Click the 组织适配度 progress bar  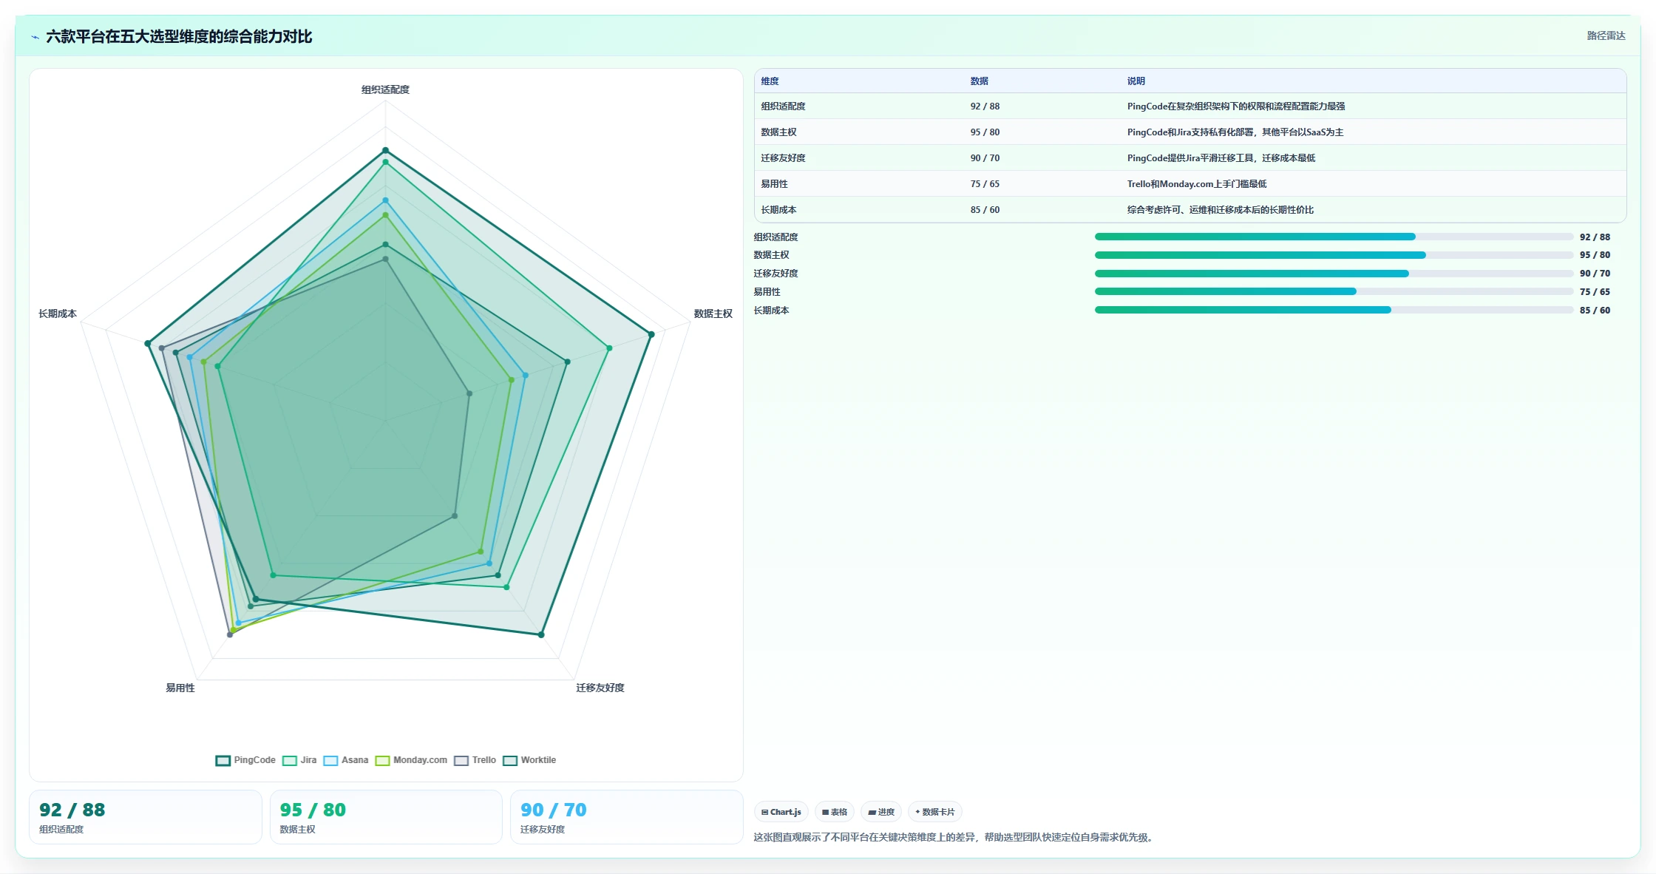tap(1334, 237)
